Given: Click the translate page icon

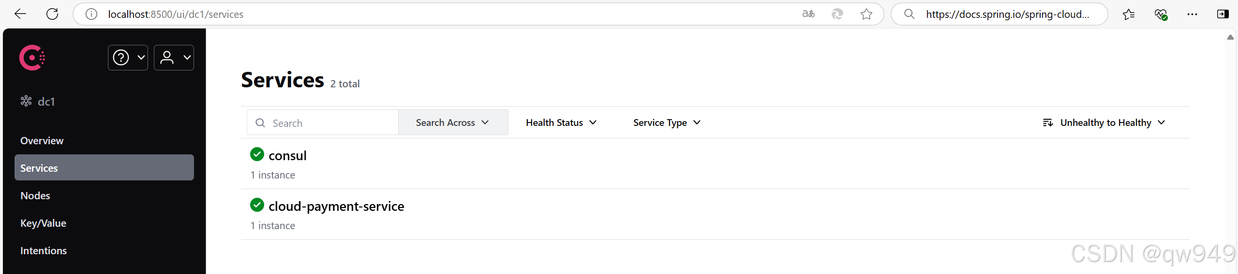Looking at the screenshot, I should click(808, 14).
